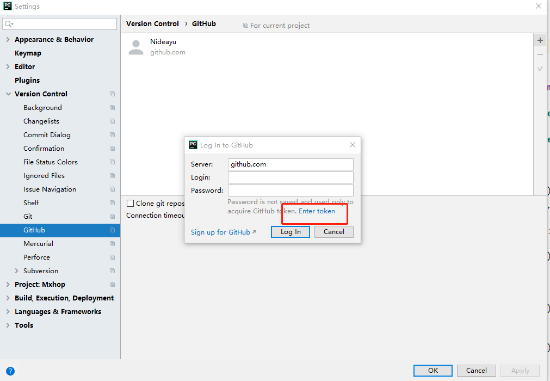The image size is (550, 381).
Task: Click project-level icon next to Changelists
Action: click(112, 121)
